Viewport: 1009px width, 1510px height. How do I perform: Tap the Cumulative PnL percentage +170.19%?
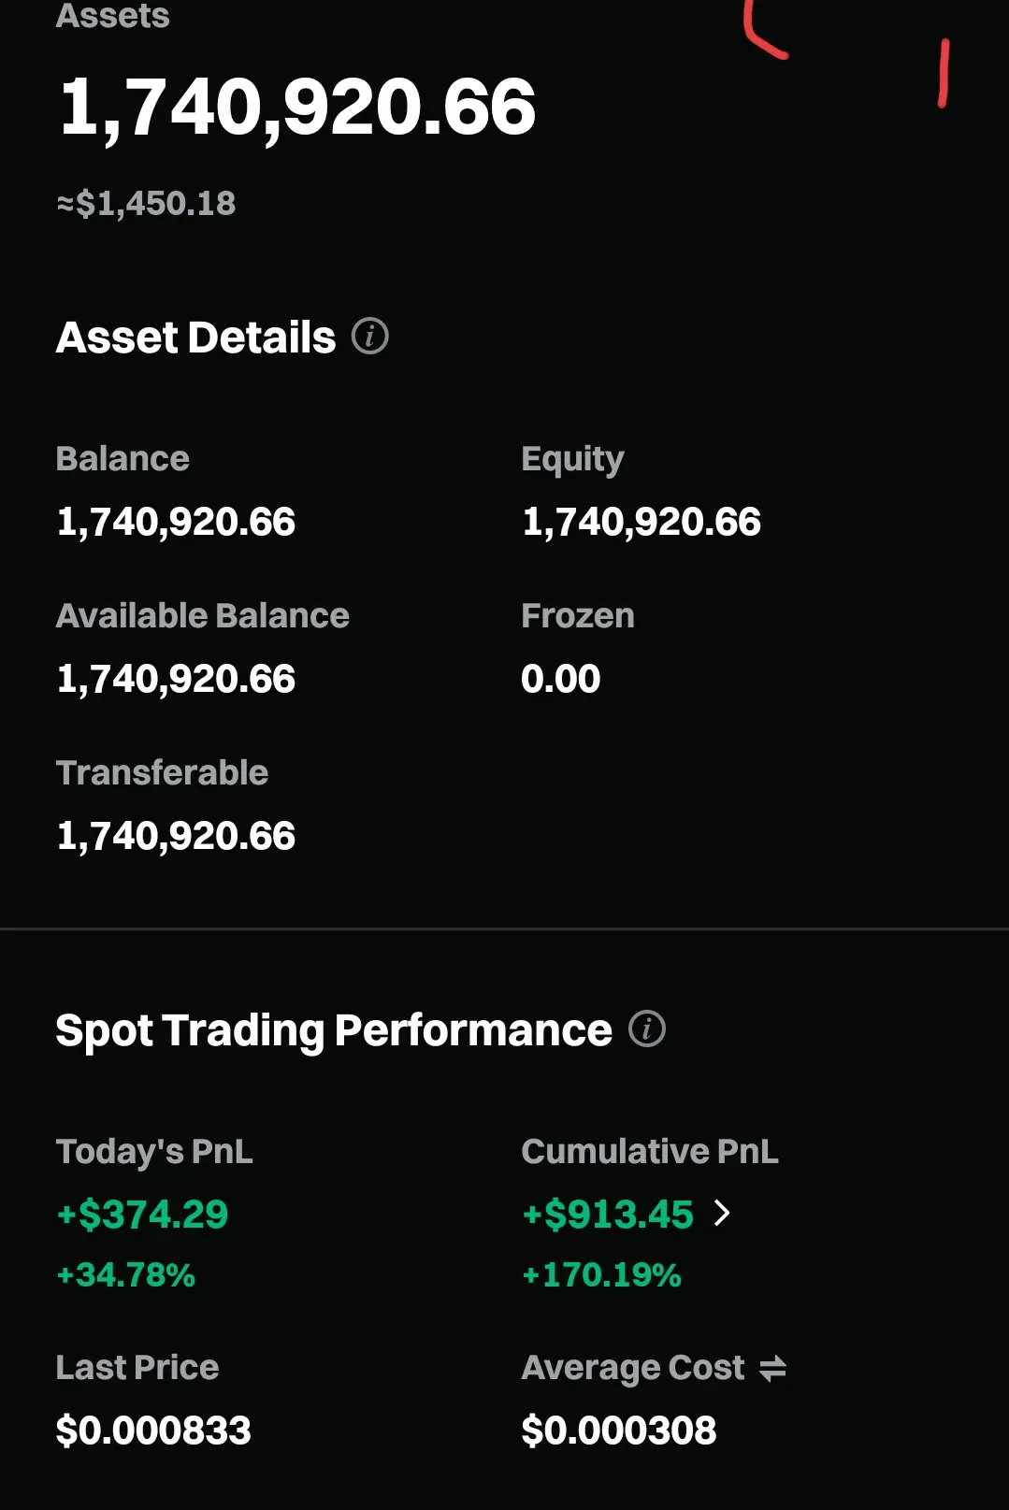pyautogui.click(x=601, y=1275)
